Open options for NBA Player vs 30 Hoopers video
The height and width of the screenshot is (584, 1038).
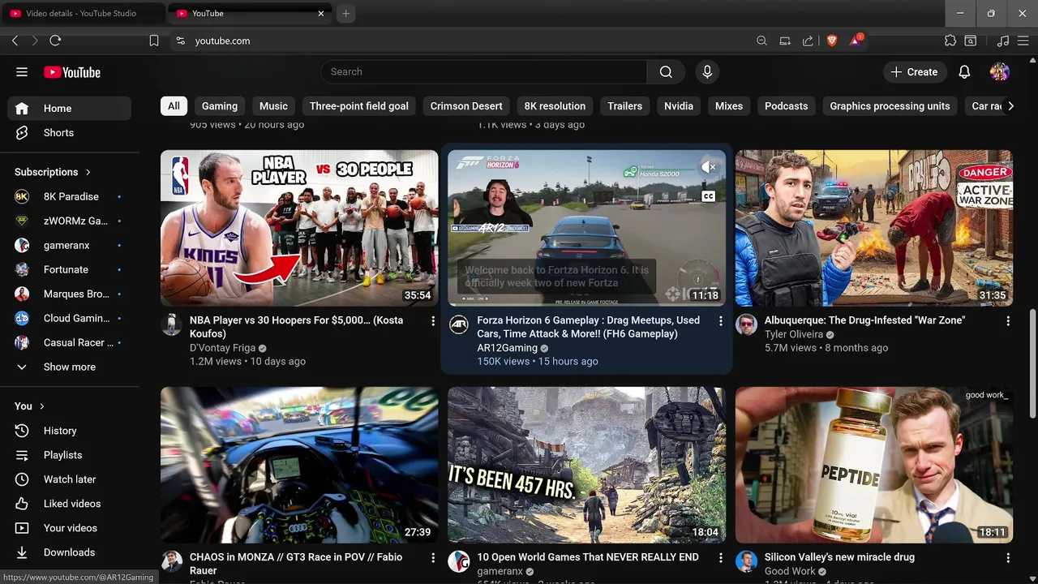click(433, 321)
